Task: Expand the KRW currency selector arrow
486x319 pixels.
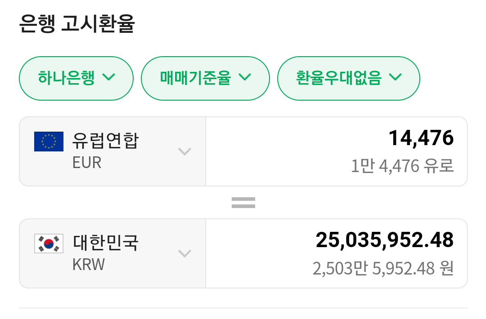Action: point(184,253)
